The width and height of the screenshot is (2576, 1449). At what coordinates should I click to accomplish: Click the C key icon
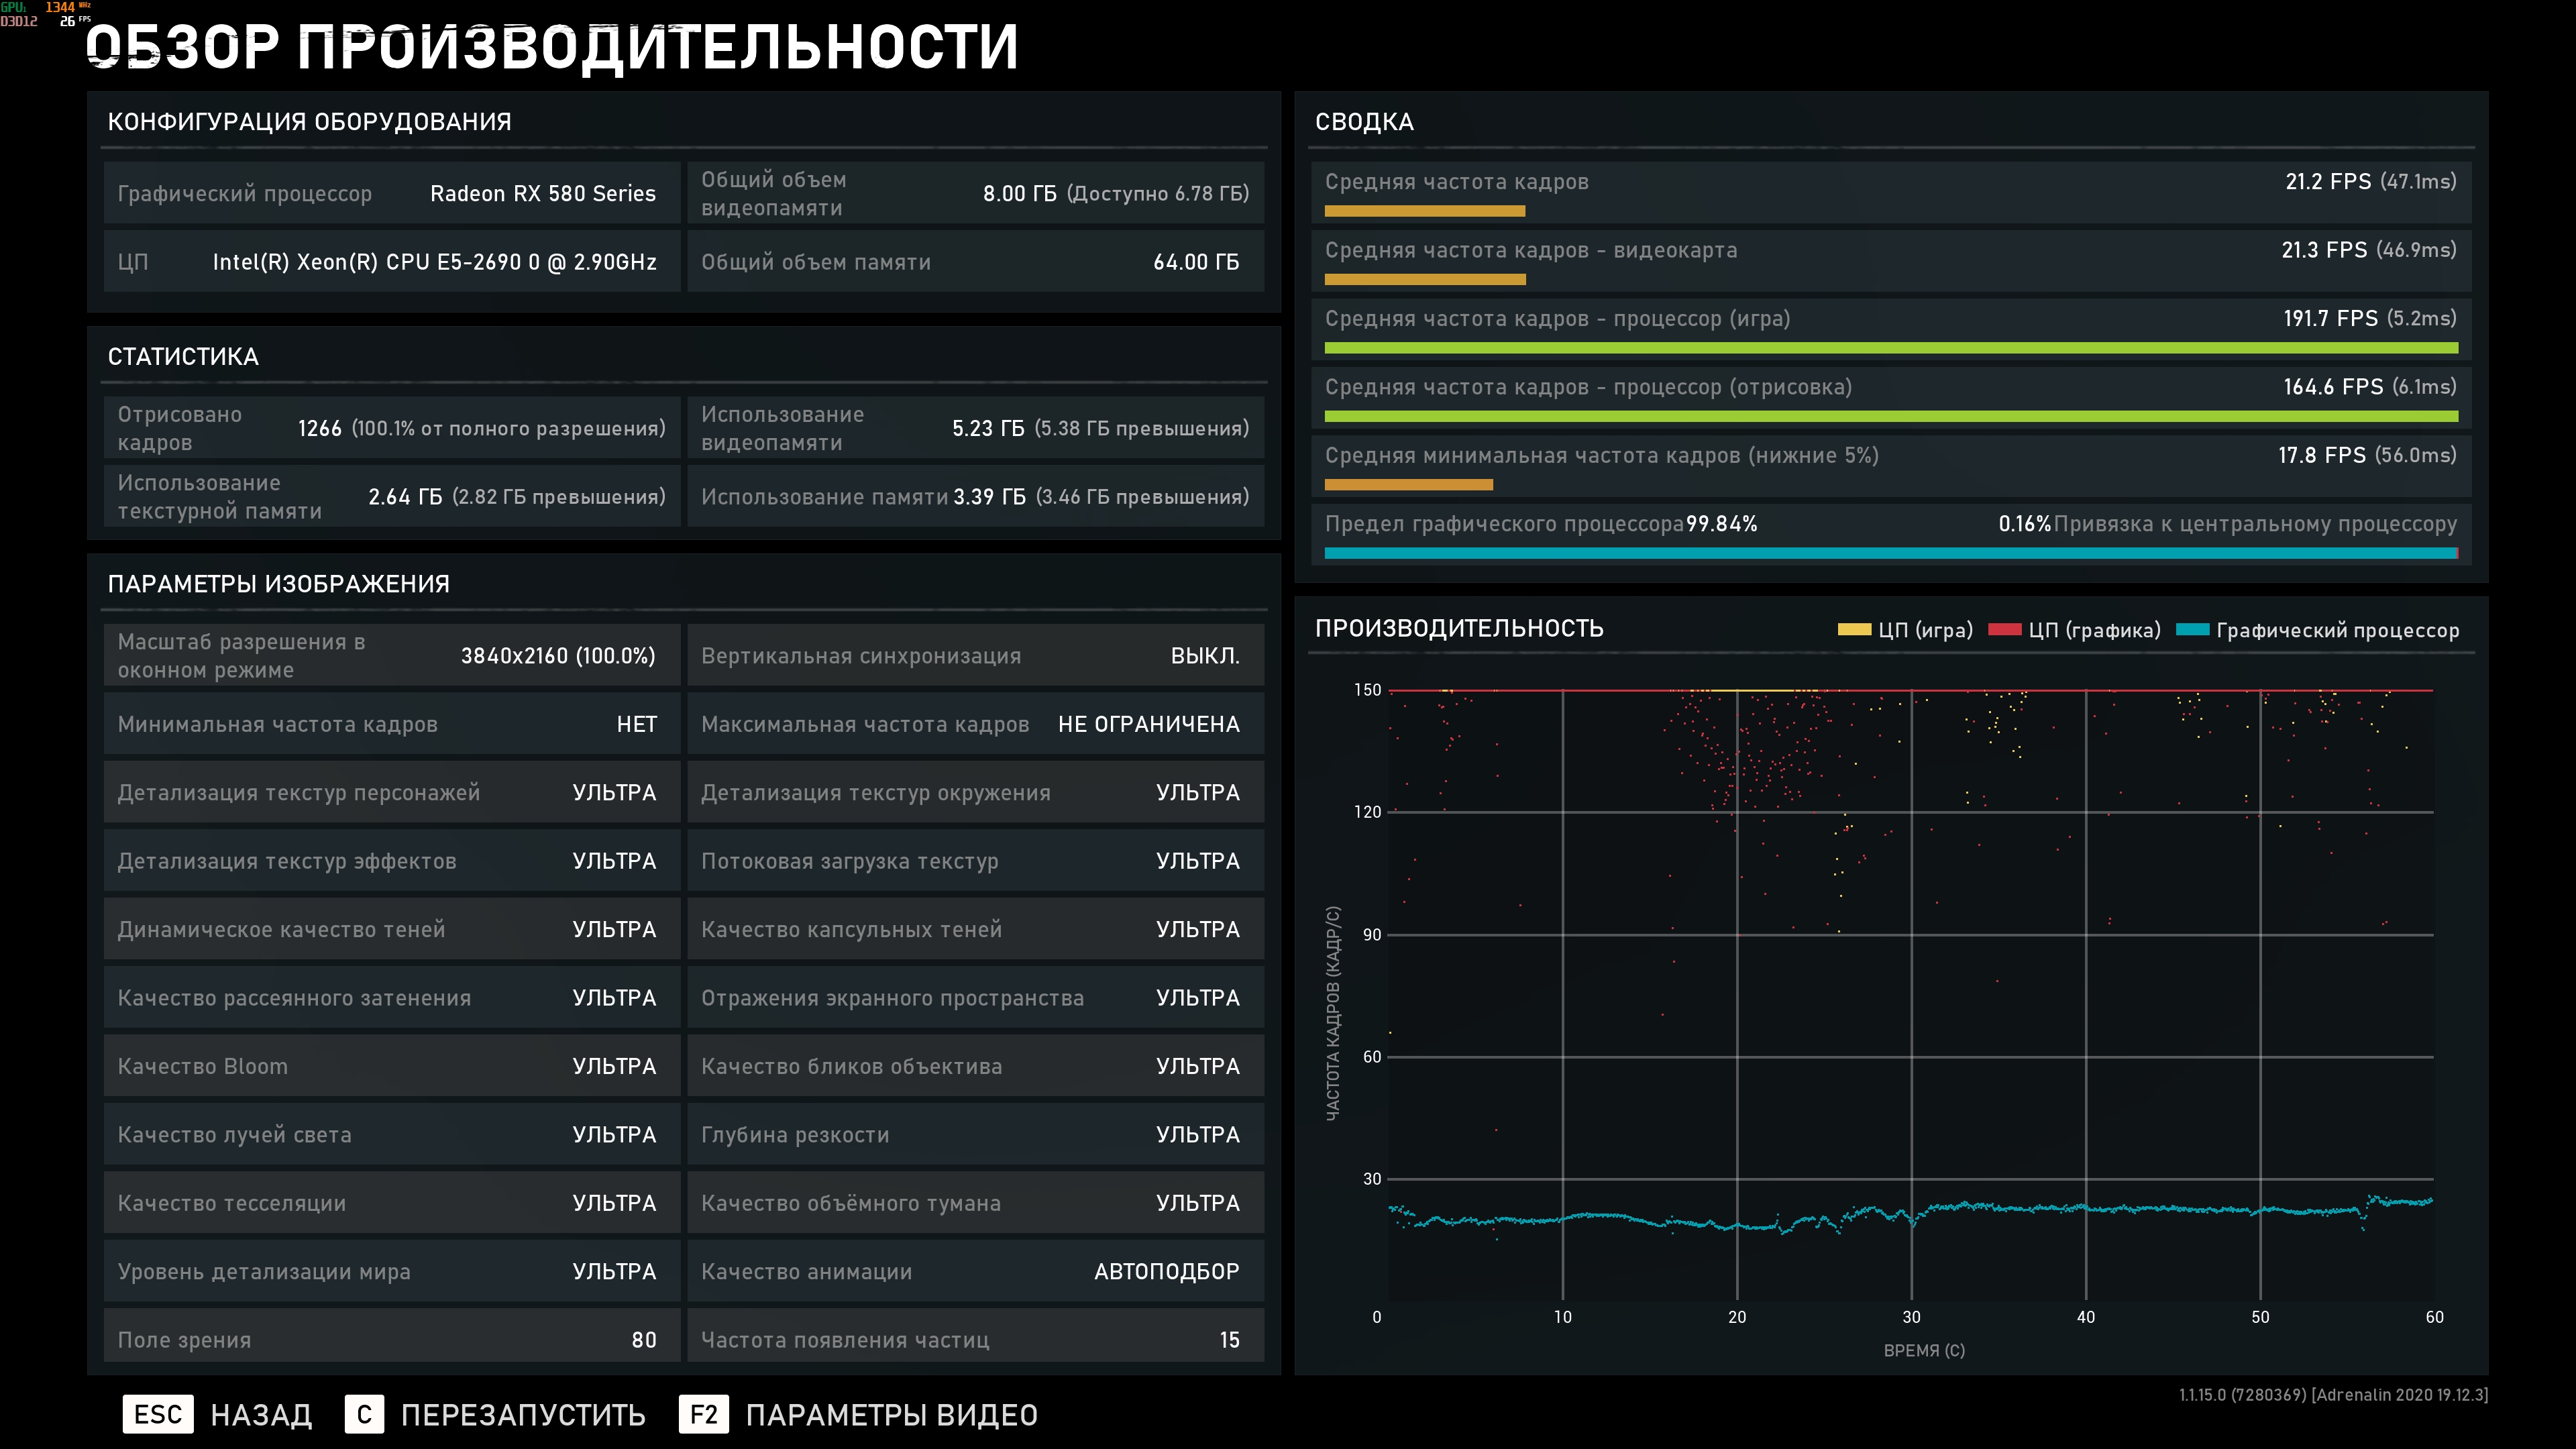tap(364, 1414)
